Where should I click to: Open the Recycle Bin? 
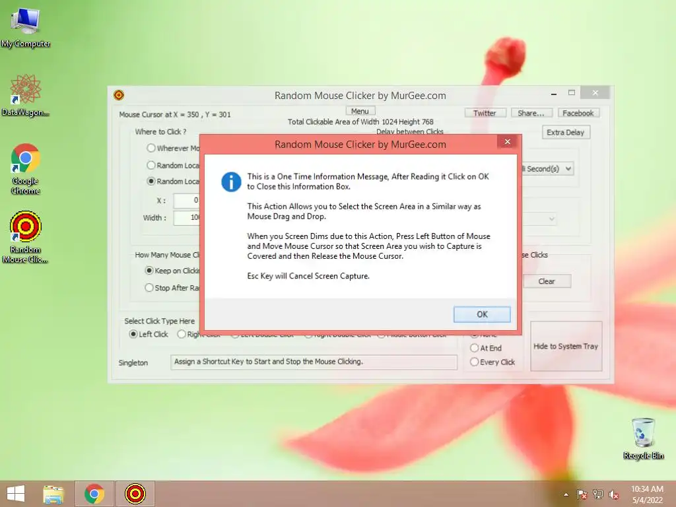click(643, 438)
